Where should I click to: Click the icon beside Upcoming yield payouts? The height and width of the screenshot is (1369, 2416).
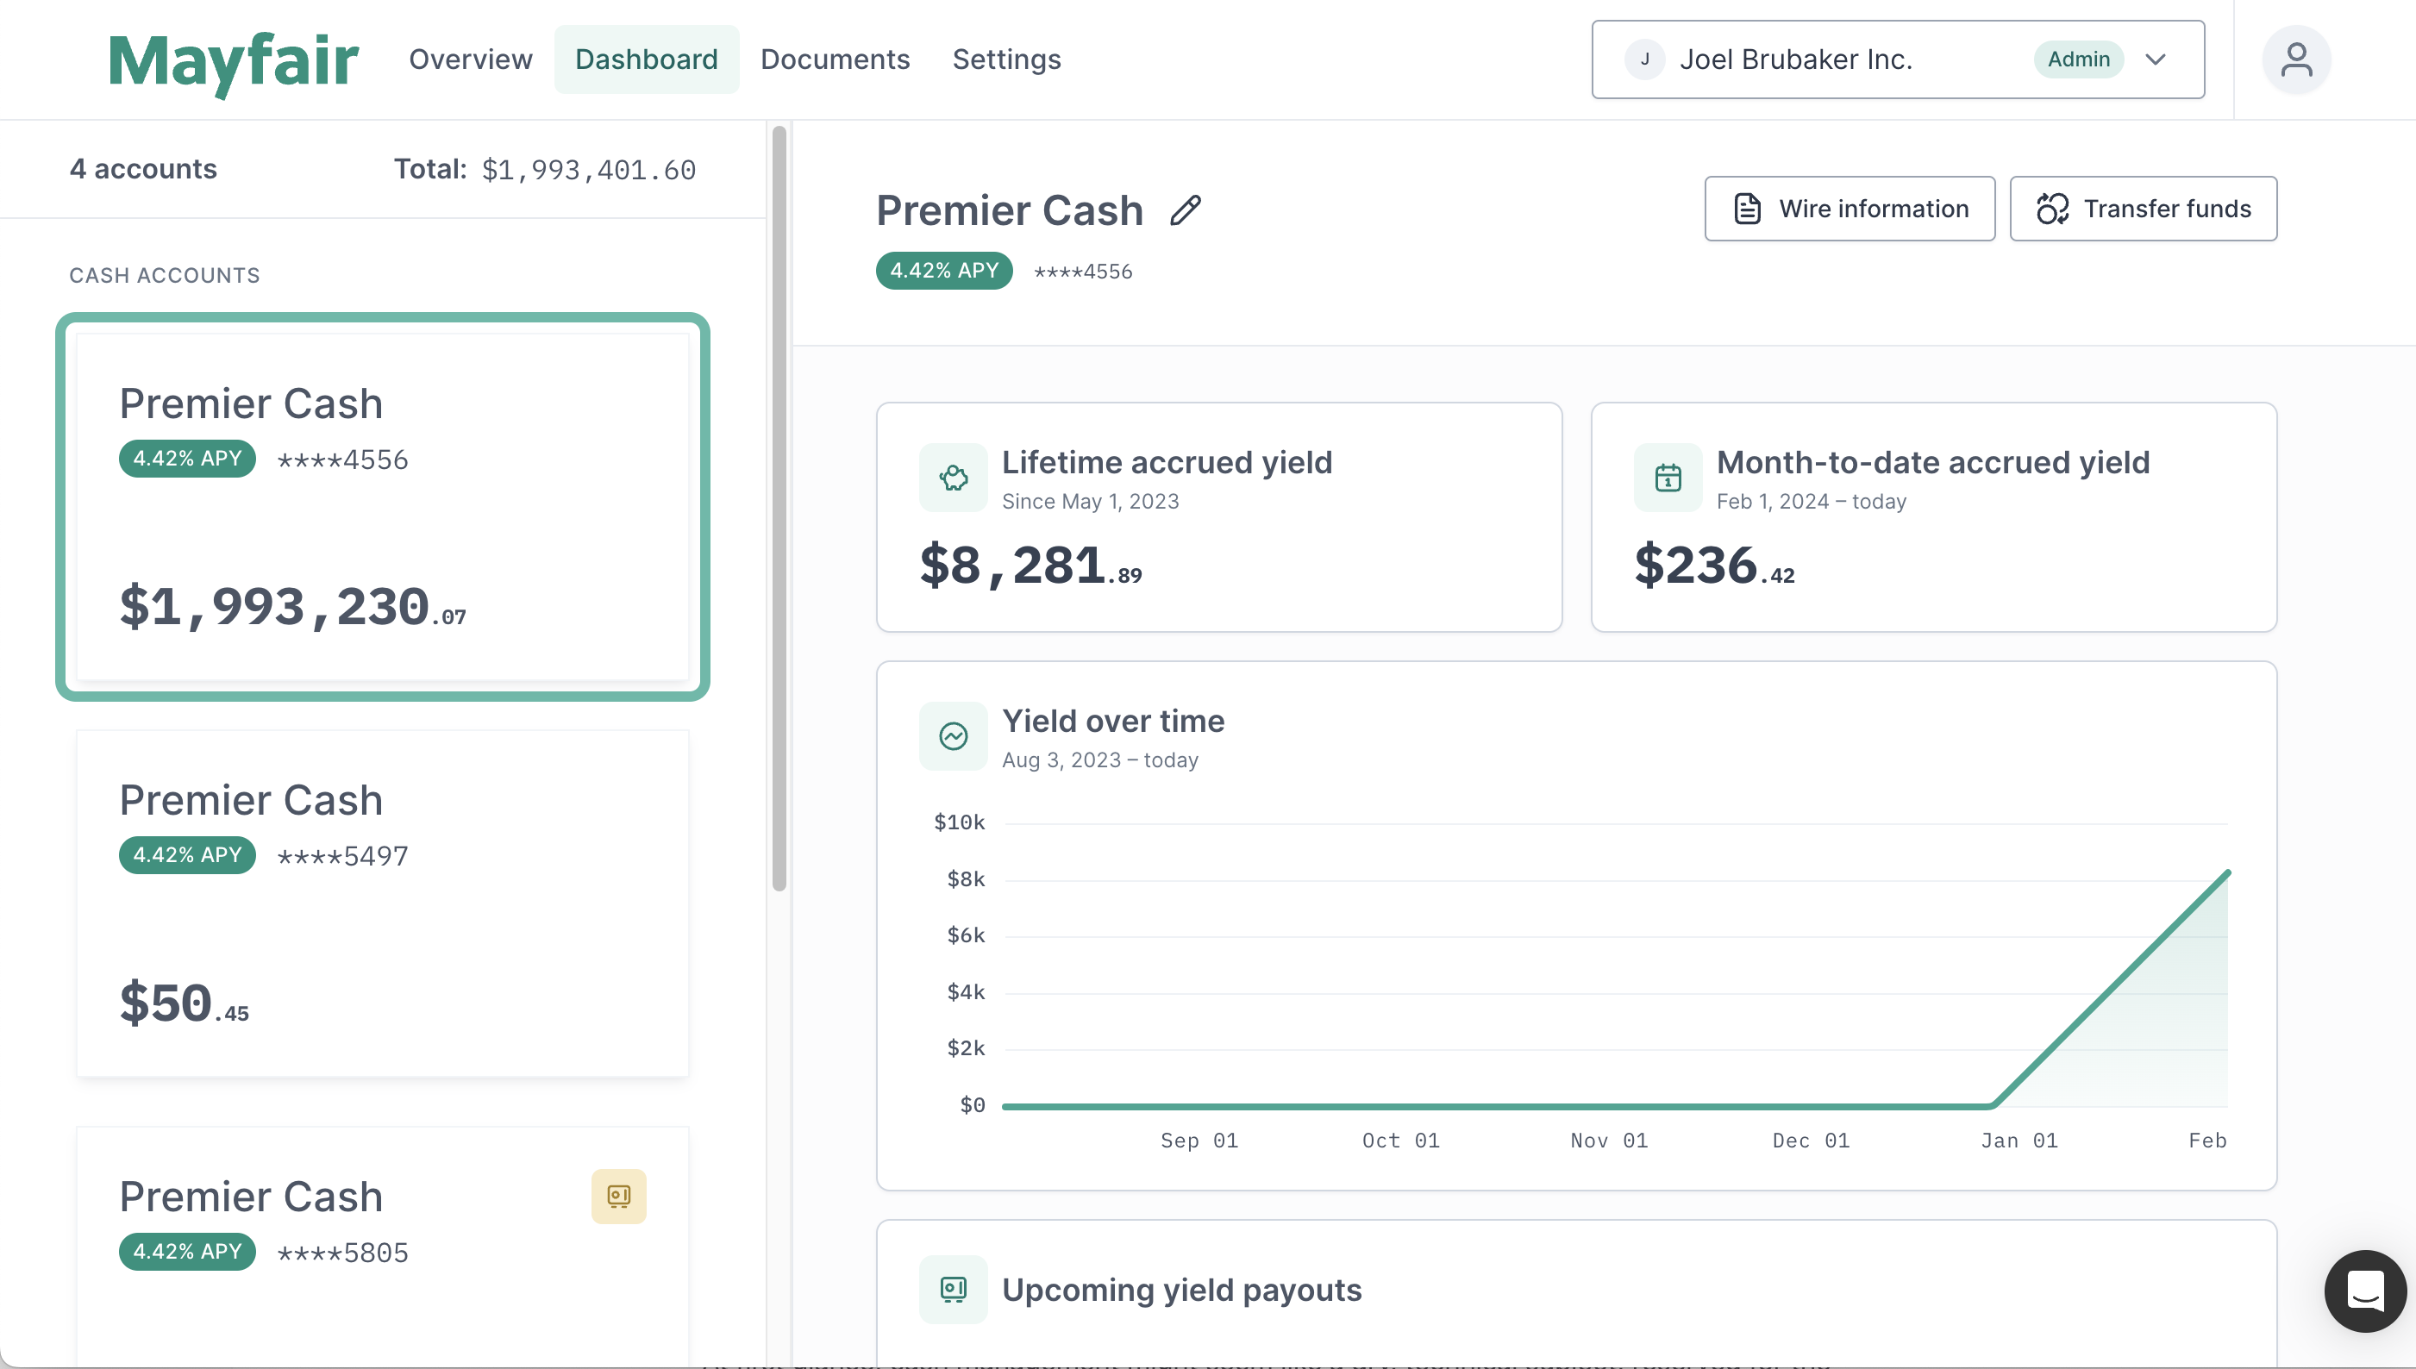click(953, 1289)
